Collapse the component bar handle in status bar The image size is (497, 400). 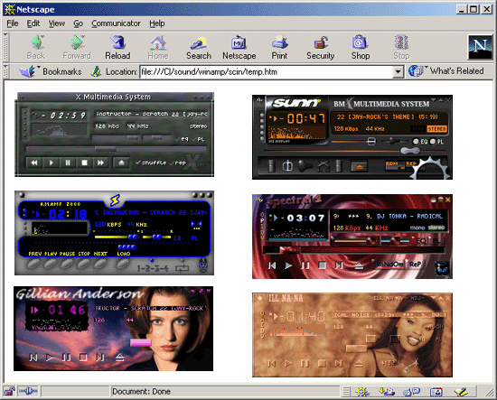[x=346, y=392]
